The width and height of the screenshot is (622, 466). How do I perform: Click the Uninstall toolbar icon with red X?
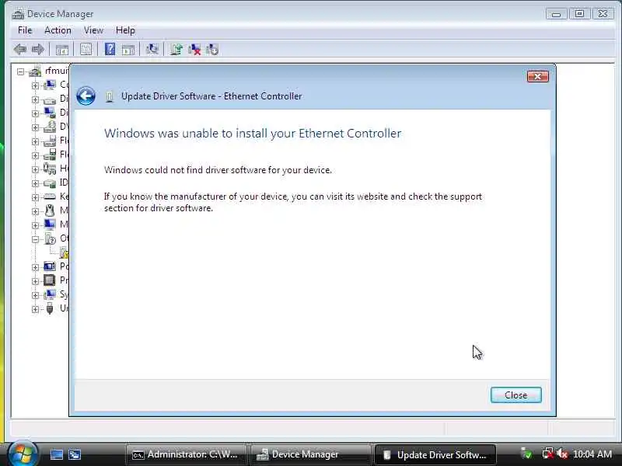coord(194,50)
